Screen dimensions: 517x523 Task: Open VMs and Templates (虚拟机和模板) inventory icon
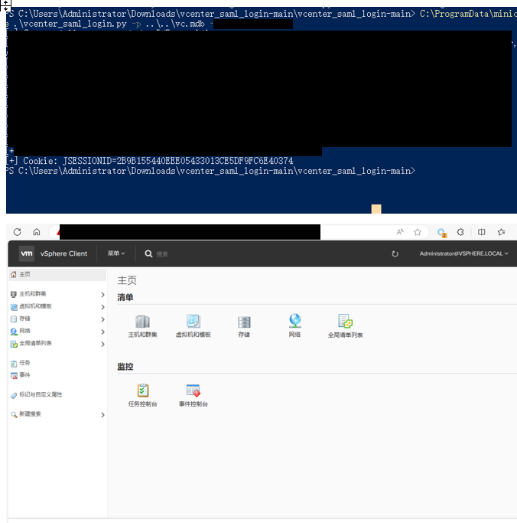[x=193, y=322]
